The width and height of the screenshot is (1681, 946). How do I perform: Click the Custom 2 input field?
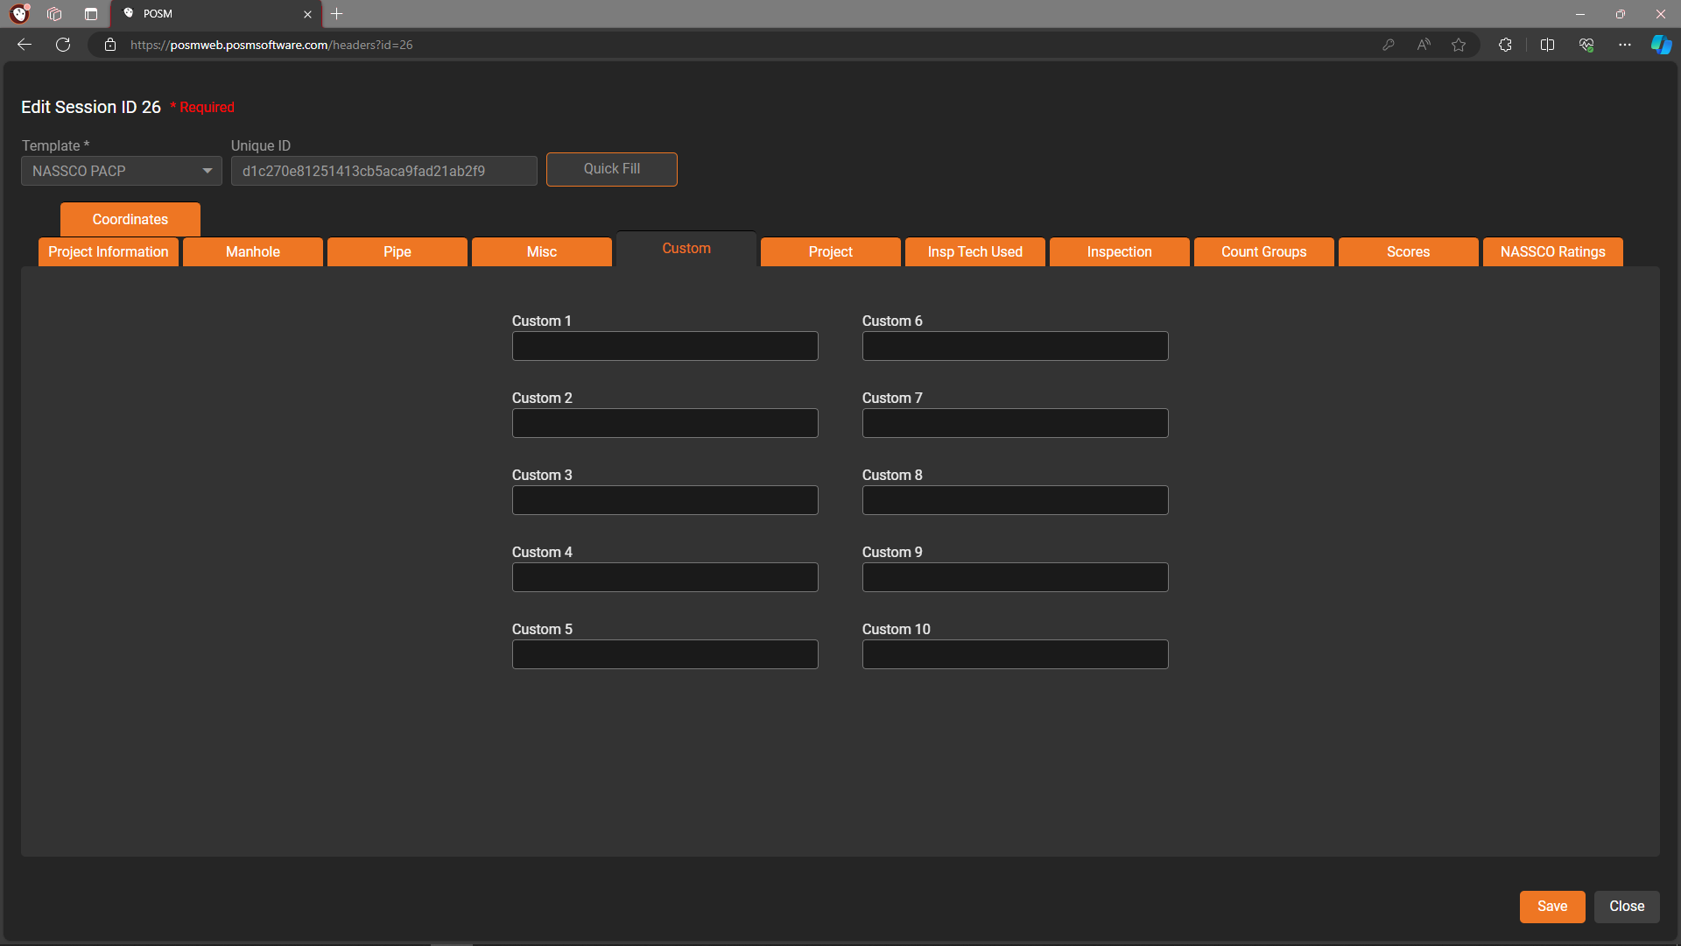(x=665, y=423)
